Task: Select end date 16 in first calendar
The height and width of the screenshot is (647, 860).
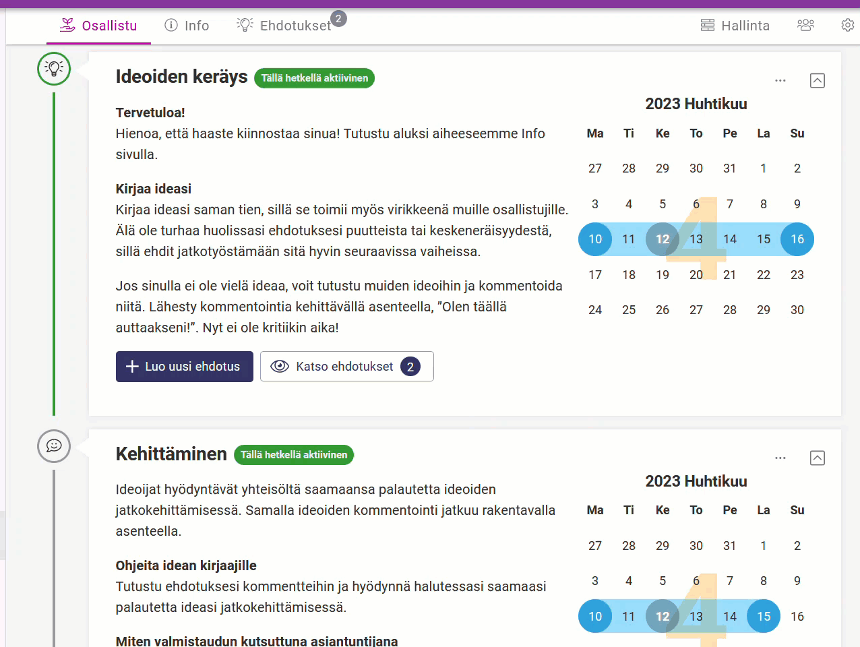Action: pos(797,239)
